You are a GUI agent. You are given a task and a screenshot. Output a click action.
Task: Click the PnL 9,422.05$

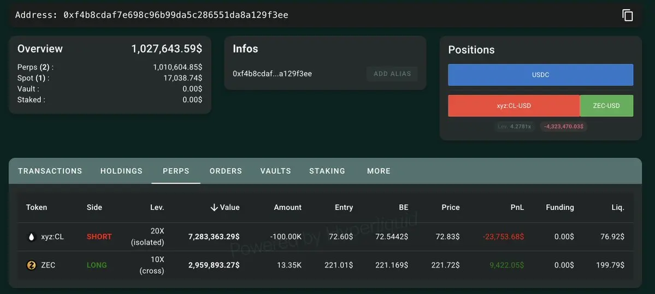tap(506, 265)
